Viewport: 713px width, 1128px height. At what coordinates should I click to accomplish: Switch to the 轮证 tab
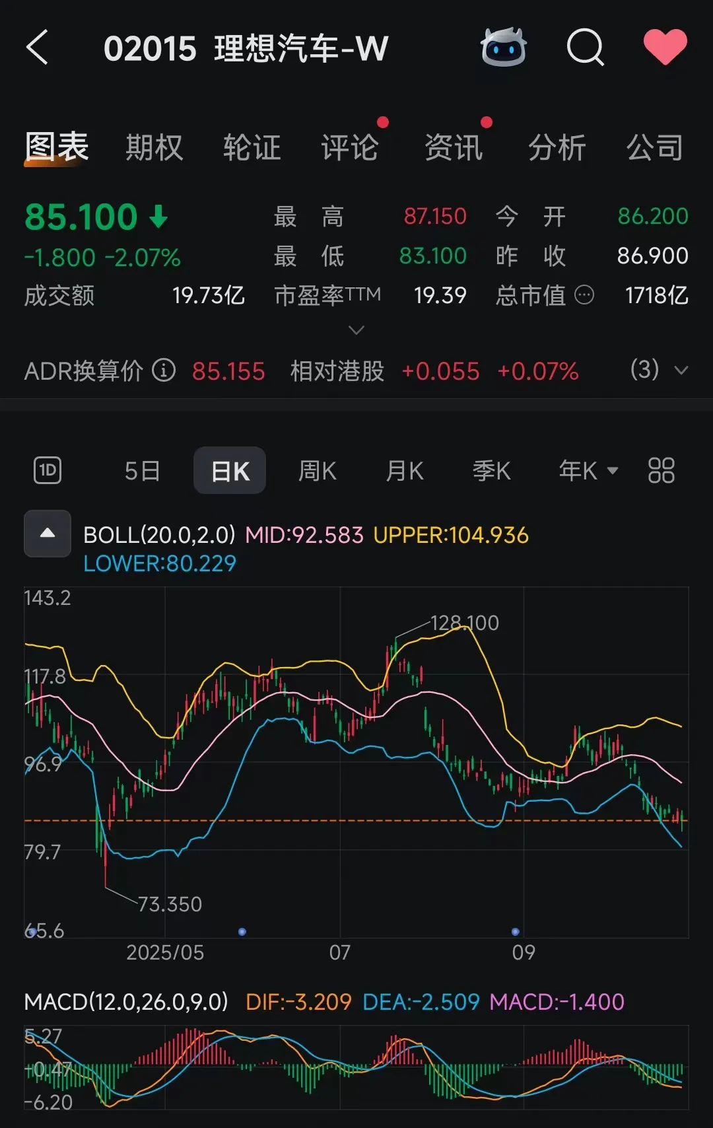tap(252, 147)
